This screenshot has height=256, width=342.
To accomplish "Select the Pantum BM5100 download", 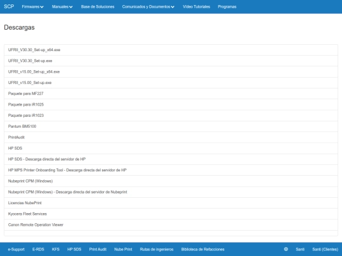I will coord(171,126).
